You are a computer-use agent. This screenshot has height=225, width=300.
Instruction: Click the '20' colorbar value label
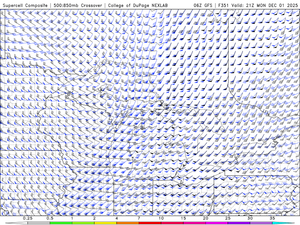click(205, 218)
